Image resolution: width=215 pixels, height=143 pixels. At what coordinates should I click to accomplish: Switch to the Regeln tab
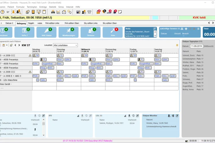pos(31,23)
